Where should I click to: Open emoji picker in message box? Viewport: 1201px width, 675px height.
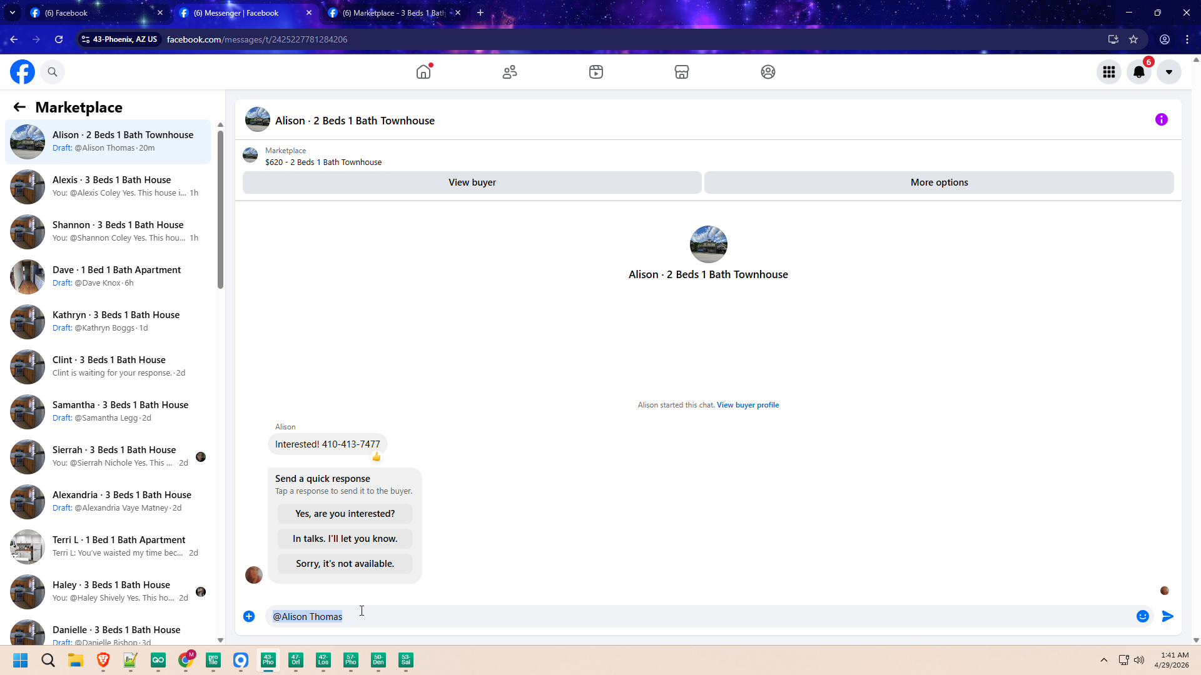pyautogui.click(x=1142, y=616)
